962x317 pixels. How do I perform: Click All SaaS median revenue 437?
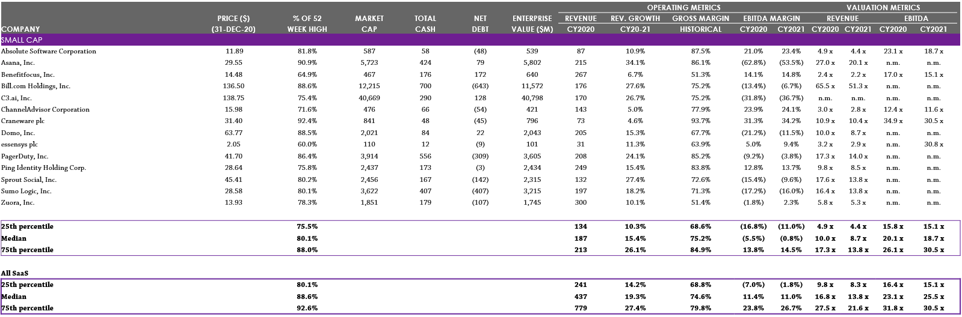581,297
